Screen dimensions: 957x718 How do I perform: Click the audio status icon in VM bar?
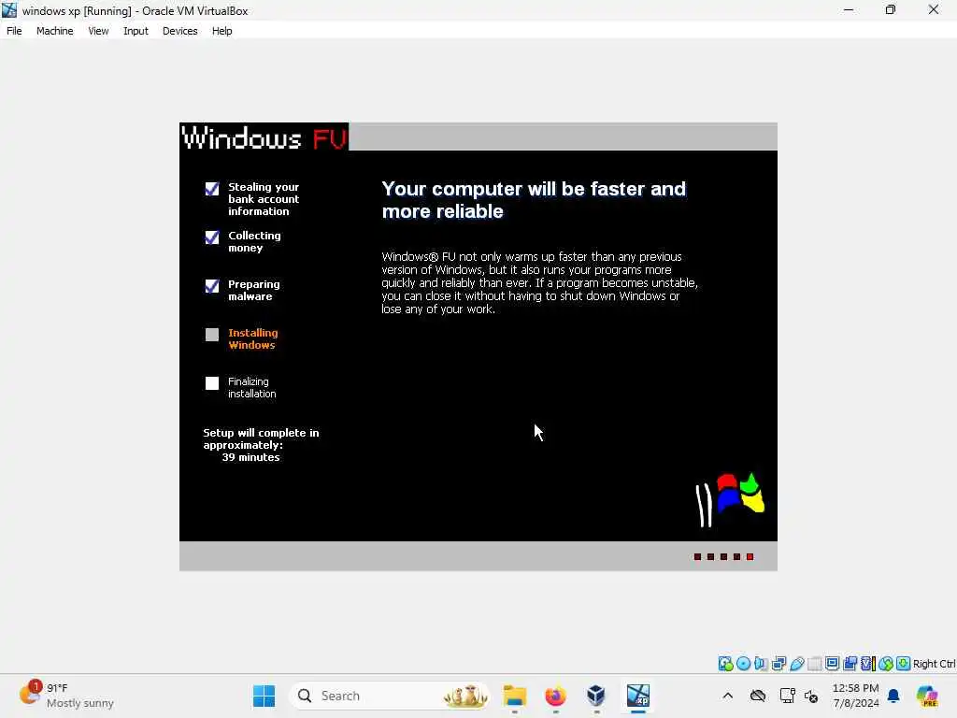(761, 663)
